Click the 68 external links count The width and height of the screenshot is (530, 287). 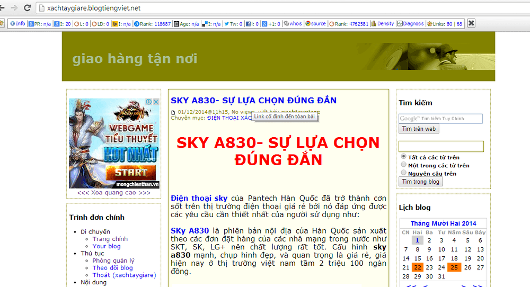click(x=460, y=24)
